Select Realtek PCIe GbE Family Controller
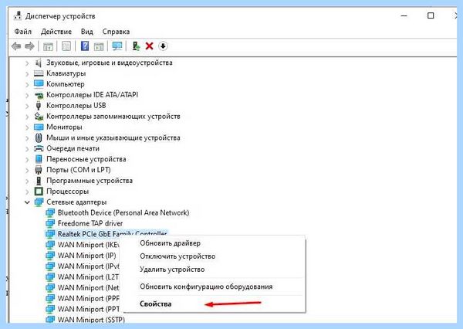Viewport: 463px width, 329px height. click(112, 234)
